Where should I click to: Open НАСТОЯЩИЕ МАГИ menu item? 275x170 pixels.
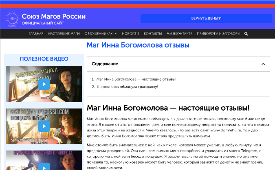coord(64,34)
